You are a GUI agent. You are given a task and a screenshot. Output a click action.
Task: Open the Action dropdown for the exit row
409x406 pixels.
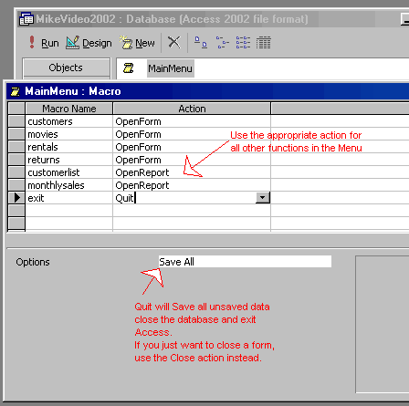(x=263, y=198)
